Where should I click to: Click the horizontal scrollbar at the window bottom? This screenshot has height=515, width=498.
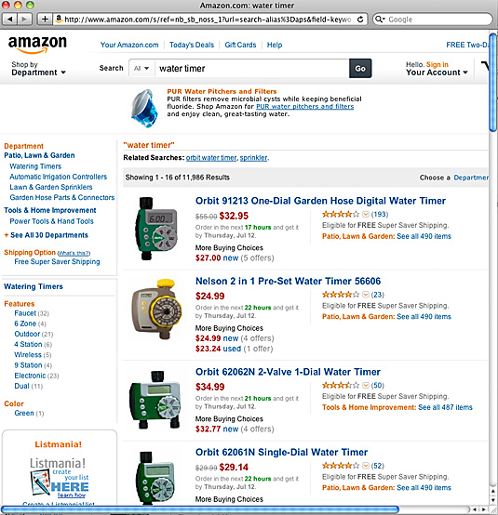click(200, 509)
